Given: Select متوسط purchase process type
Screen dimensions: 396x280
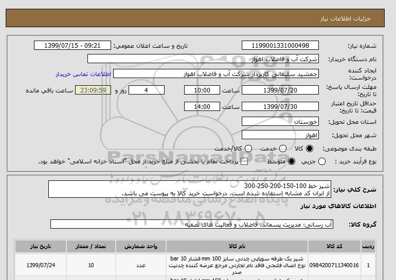Looking at the screenshot, I should (x=292, y=161).
